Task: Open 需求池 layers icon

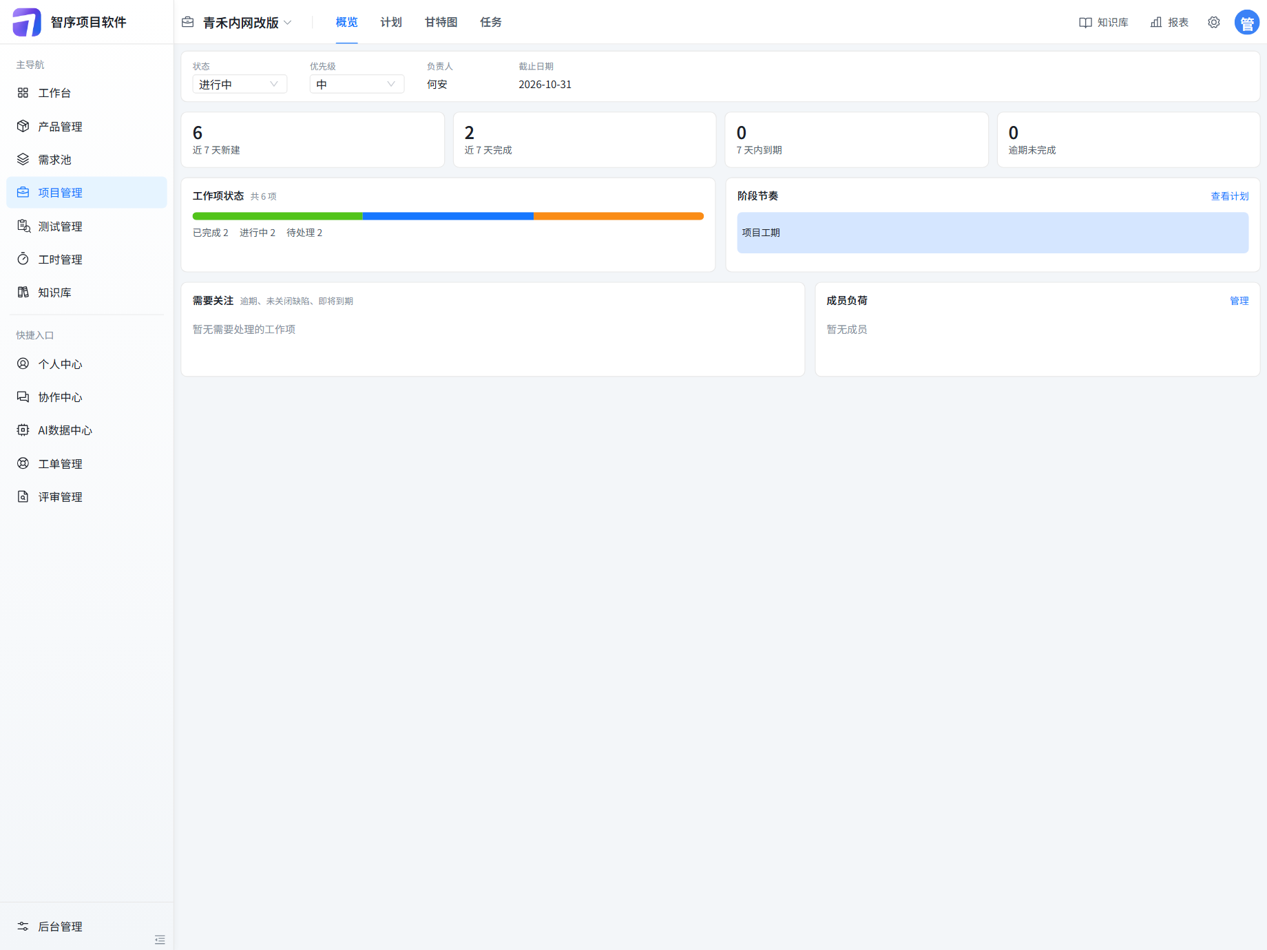Action: [x=23, y=159]
